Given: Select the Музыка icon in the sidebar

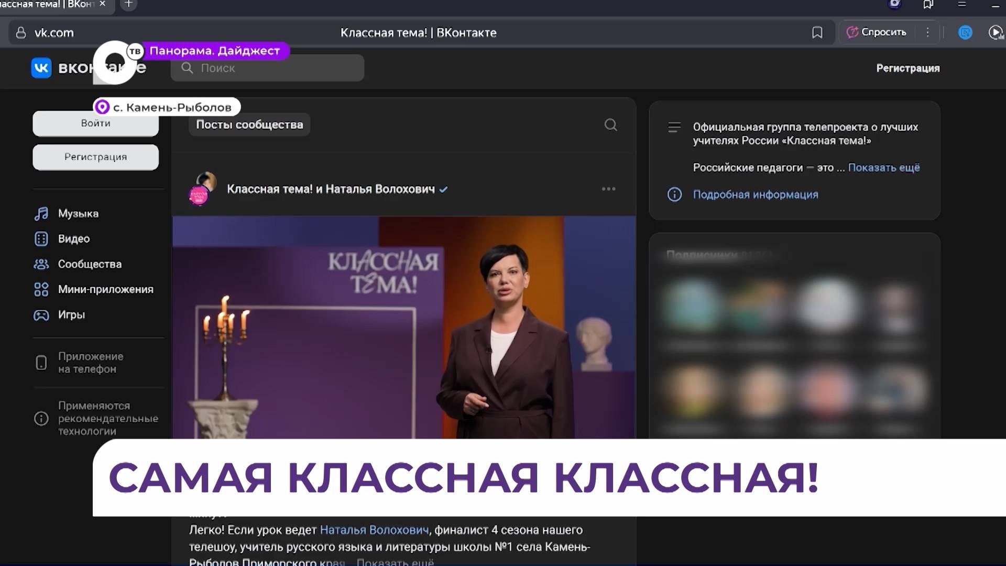Looking at the screenshot, I should click(x=41, y=213).
